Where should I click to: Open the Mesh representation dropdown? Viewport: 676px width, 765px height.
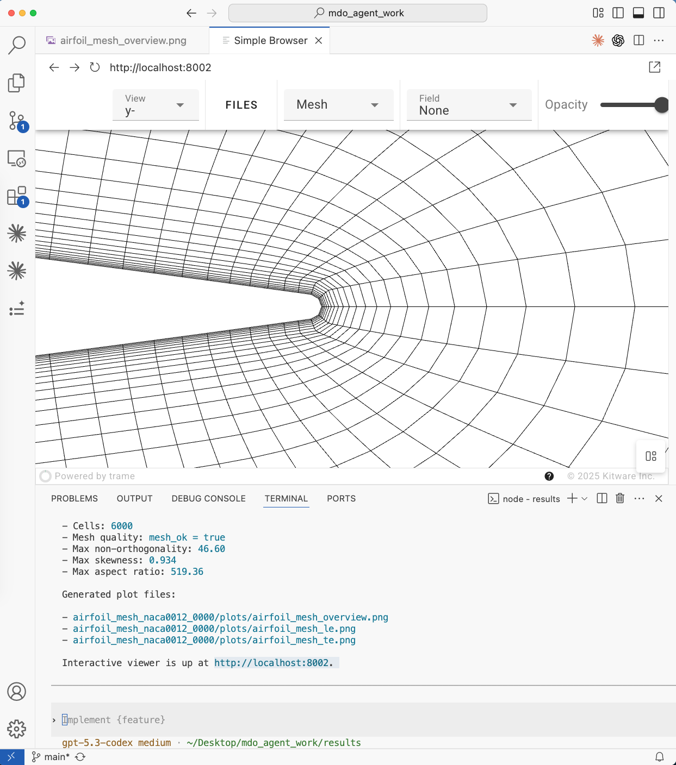click(x=338, y=105)
